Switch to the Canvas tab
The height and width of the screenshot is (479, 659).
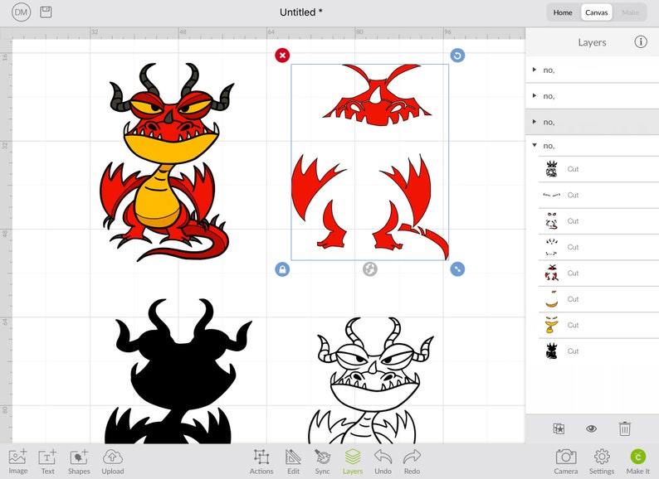[x=597, y=12]
